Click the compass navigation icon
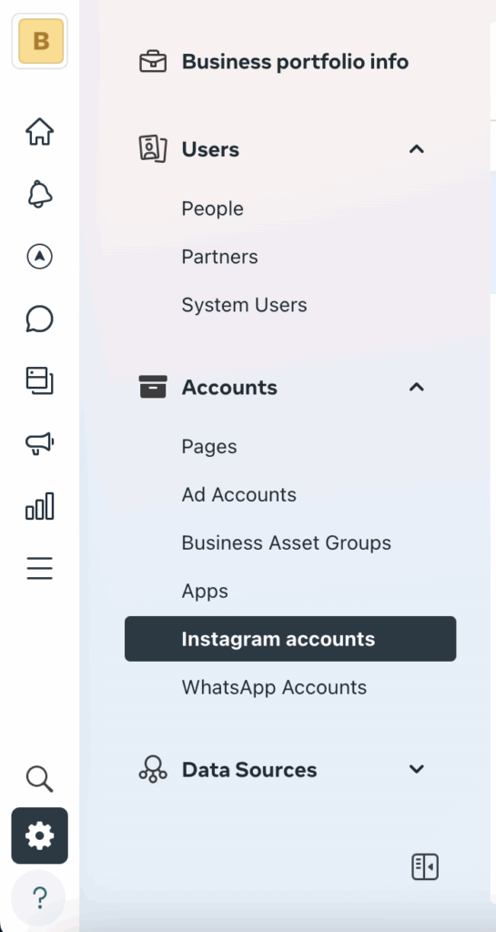 point(39,257)
